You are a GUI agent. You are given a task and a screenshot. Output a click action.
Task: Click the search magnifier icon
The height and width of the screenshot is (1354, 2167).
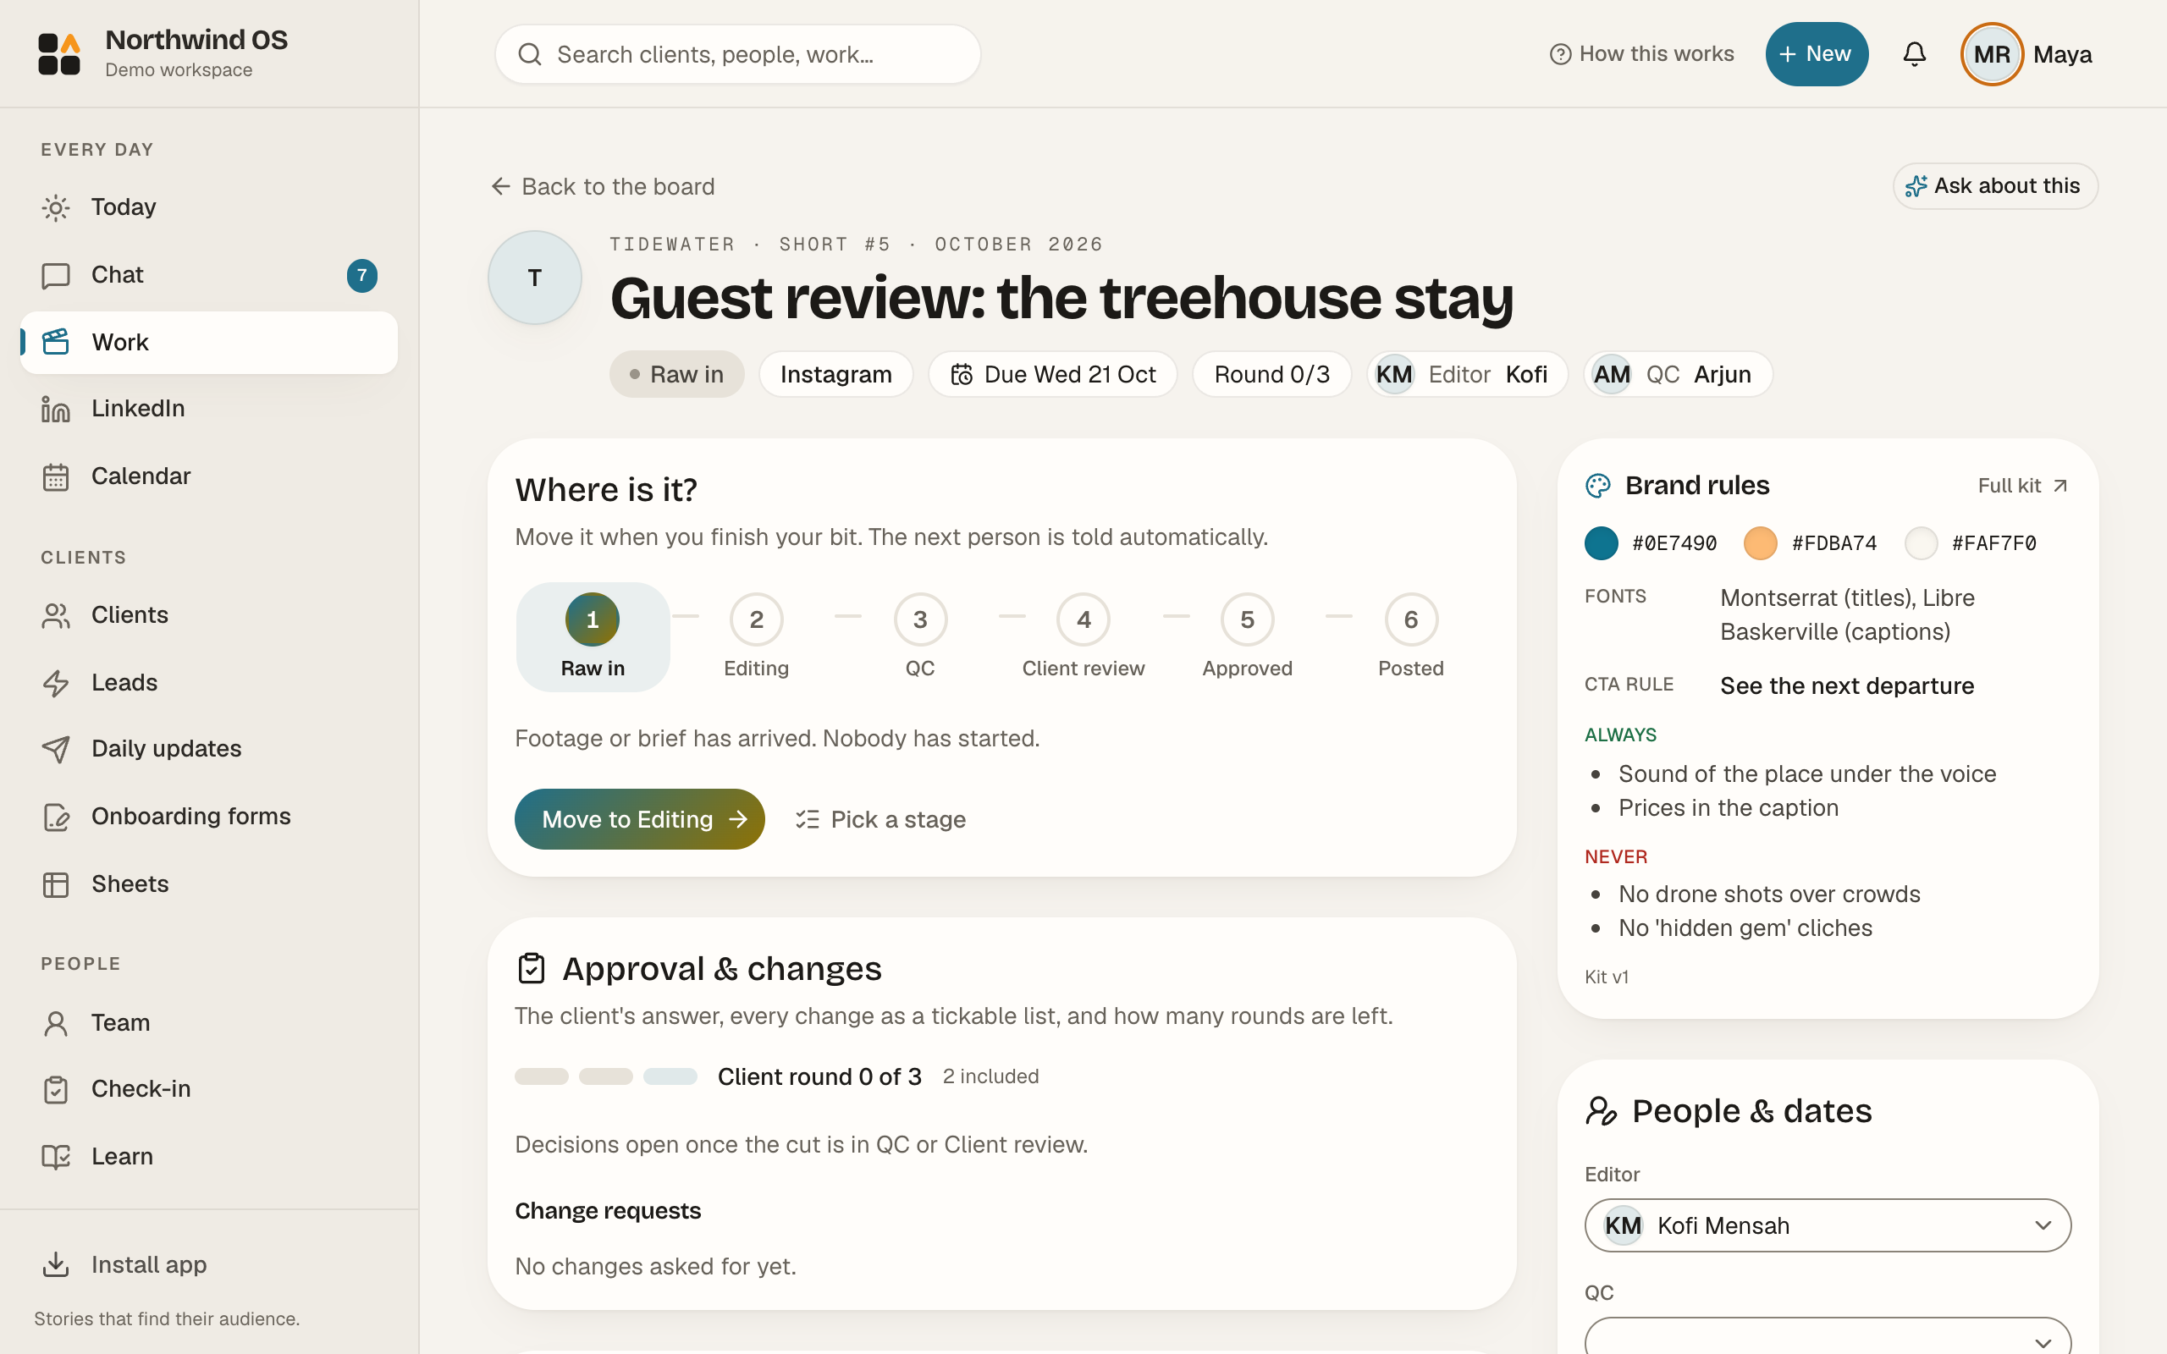point(529,55)
